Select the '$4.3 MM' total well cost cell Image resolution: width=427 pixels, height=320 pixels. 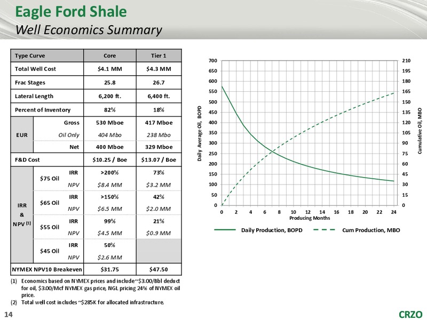click(x=159, y=69)
